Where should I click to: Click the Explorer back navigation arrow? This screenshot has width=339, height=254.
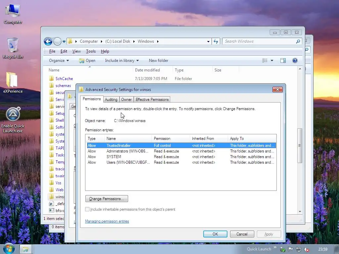tap(48, 41)
